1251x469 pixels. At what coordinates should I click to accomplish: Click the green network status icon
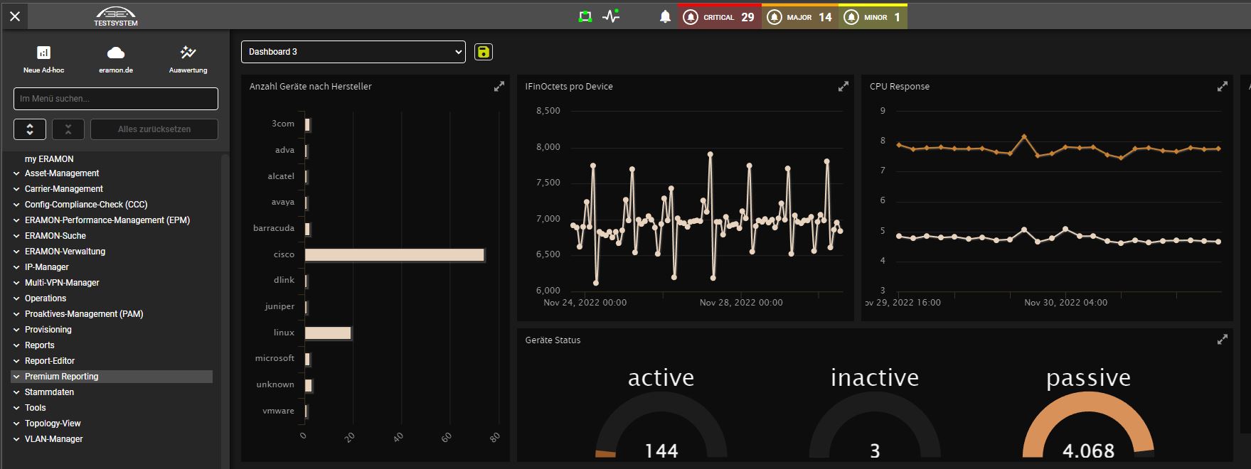click(x=585, y=16)
